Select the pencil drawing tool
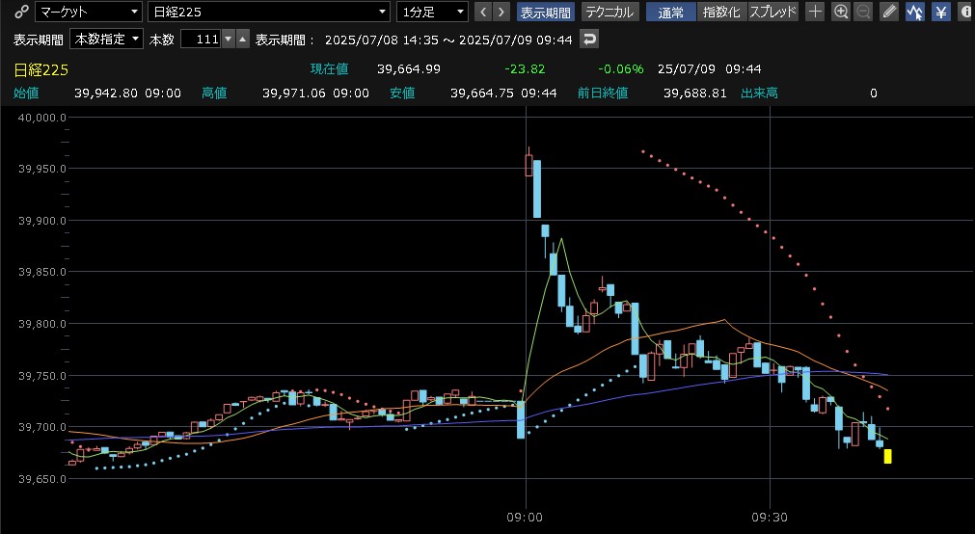Screen dimensions: 975x534 (x=889, y=12)
